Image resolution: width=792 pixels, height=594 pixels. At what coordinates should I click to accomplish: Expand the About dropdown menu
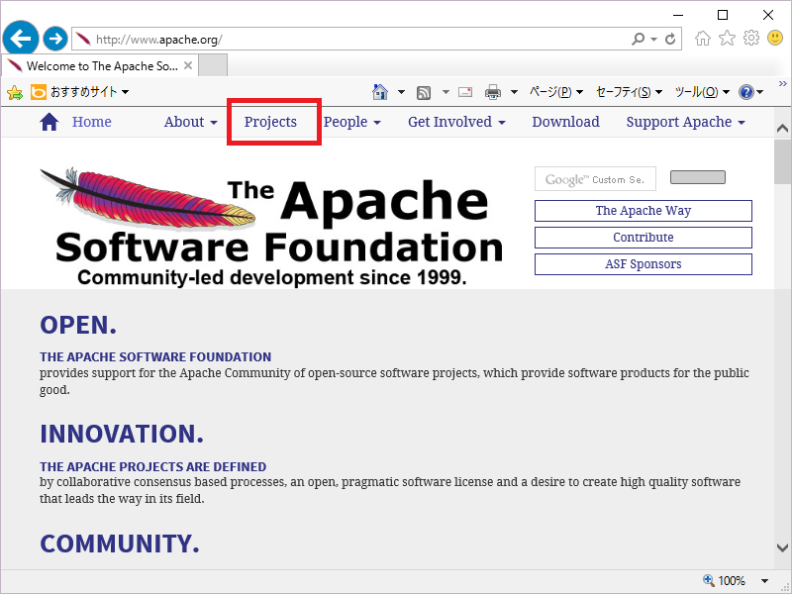coord(190,122)
